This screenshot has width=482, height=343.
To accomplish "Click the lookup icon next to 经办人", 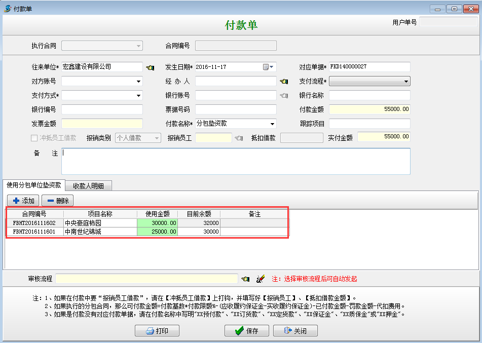I will click(284, 82).
